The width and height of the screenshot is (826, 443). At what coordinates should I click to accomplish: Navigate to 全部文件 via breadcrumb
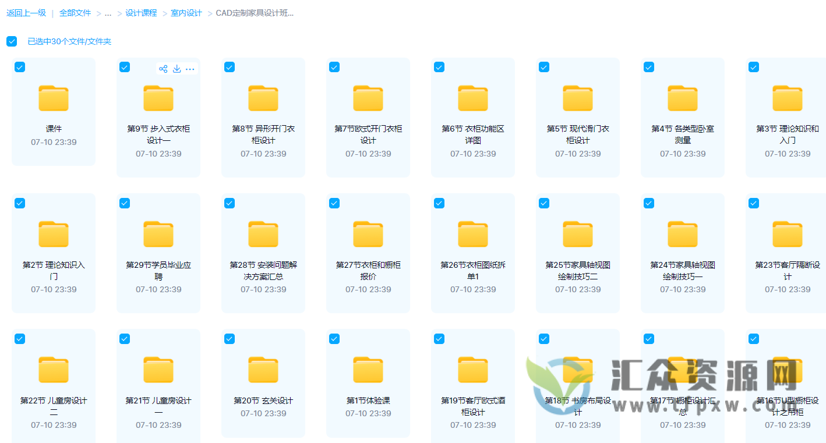tap(76, 12)
